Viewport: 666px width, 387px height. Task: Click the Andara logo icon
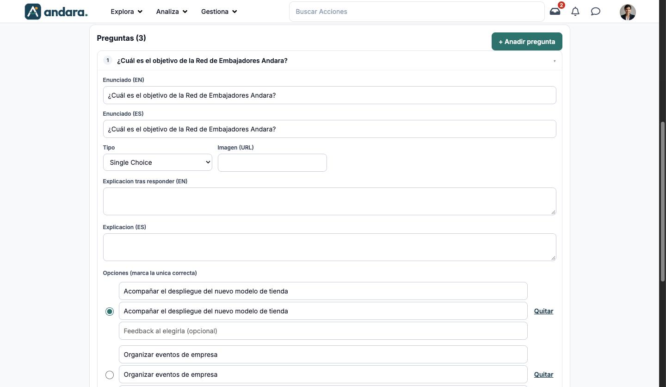click(33, 12)
